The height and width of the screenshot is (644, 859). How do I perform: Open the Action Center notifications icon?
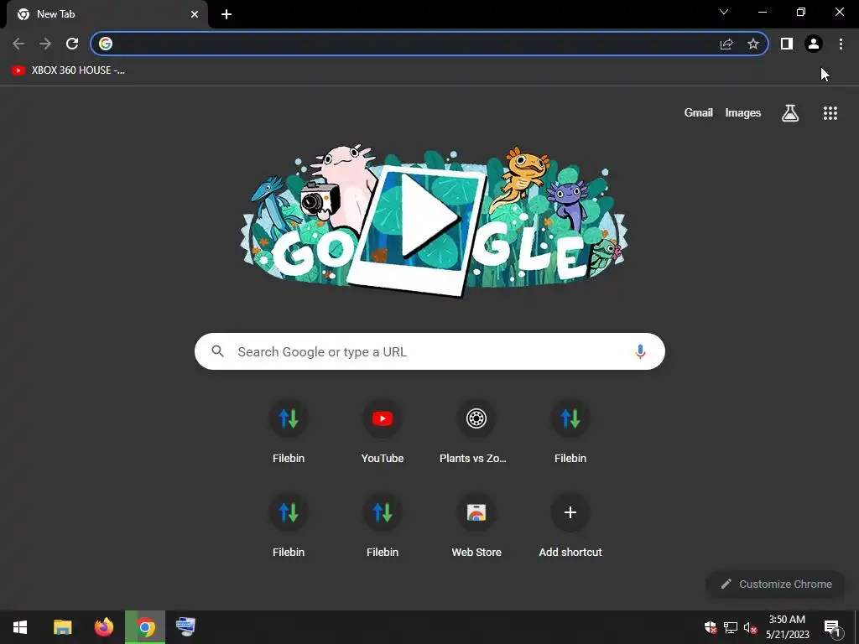[832, 627]
